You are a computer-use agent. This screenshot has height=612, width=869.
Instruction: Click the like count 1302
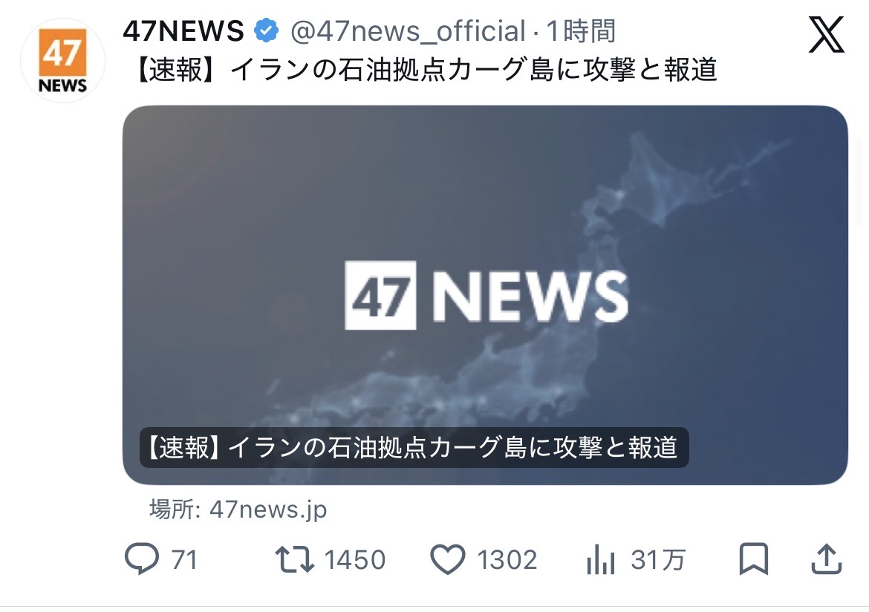coord(507,559)
